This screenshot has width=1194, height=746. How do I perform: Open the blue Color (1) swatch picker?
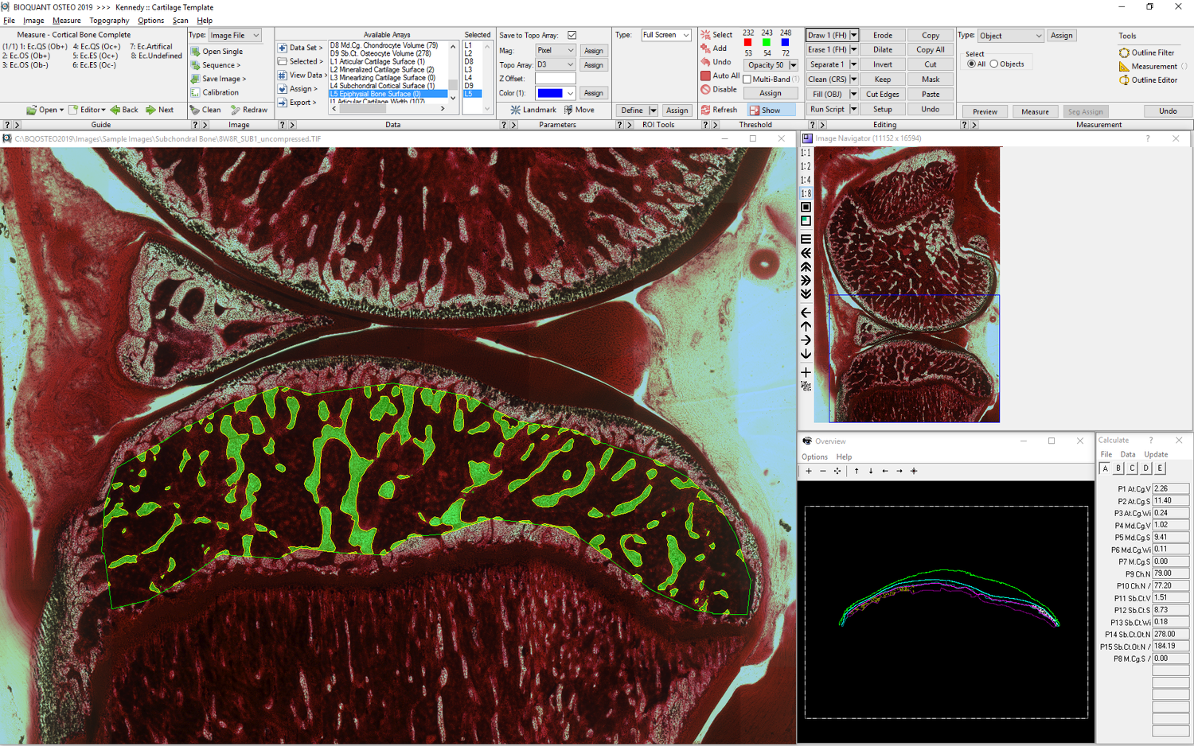[555, 93]
